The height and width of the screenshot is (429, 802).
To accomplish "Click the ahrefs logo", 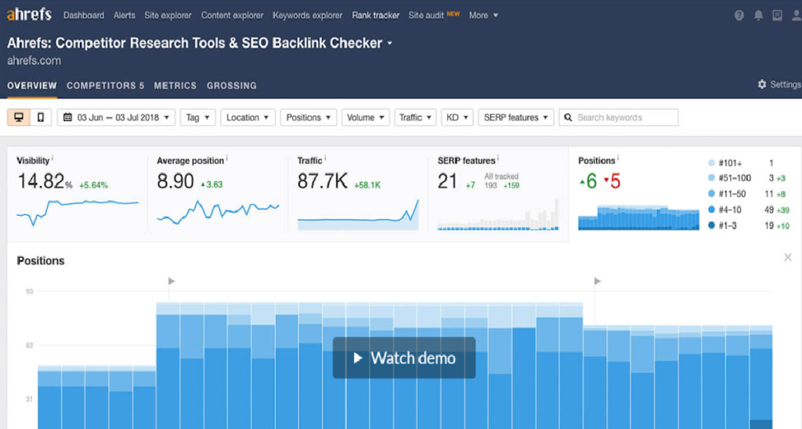I will (29, 14).
